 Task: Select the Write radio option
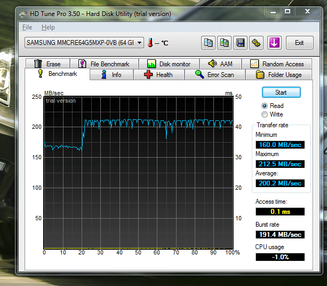pos(272,114)
